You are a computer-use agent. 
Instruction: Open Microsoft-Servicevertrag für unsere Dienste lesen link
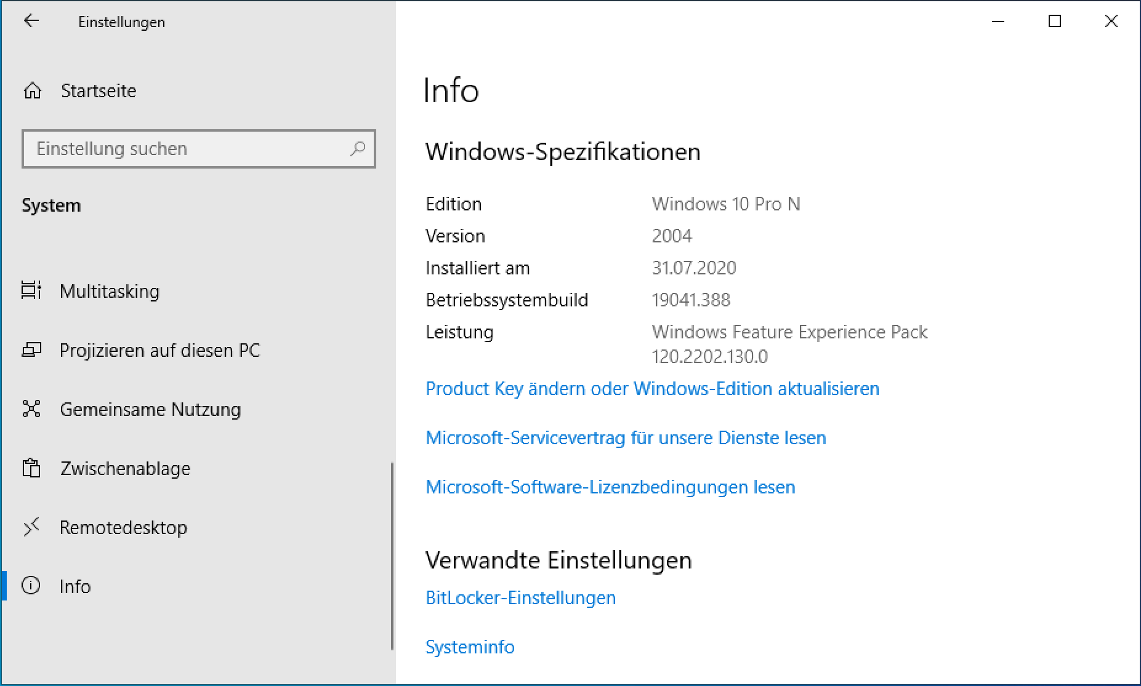pos(626,438)
